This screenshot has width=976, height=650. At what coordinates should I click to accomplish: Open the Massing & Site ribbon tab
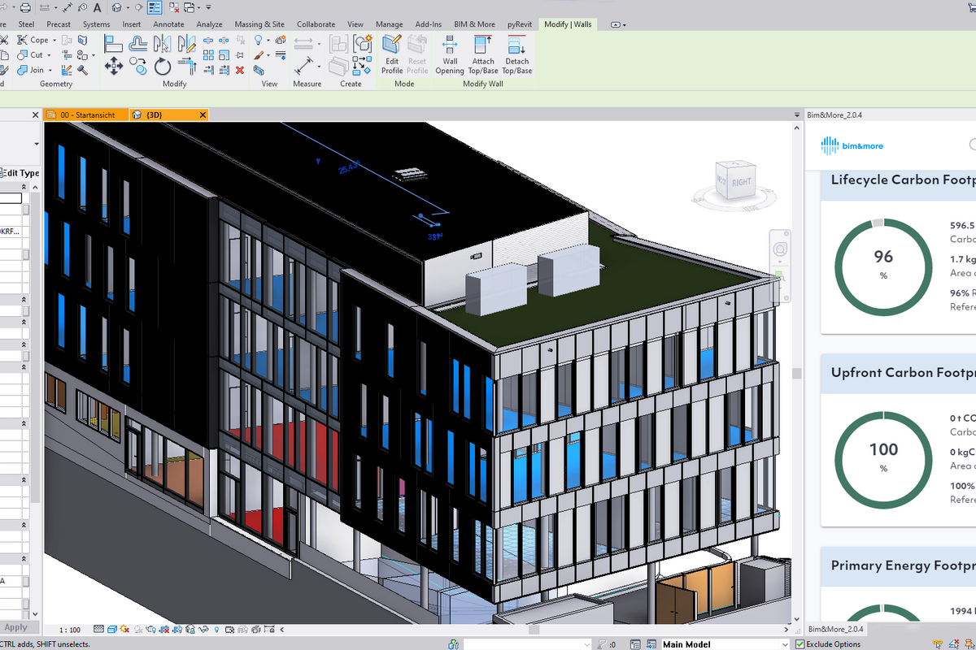click(259, 24)
